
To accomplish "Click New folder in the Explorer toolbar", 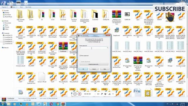I will tap(28, 7).
